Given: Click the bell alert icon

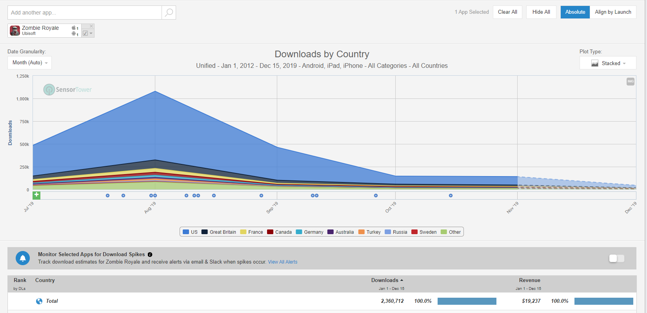Looking at the screenshot, I should 23,258.
